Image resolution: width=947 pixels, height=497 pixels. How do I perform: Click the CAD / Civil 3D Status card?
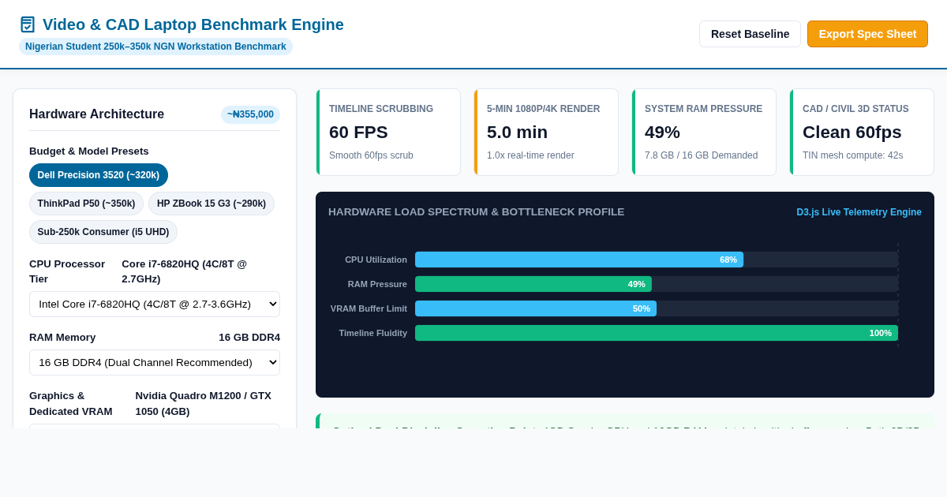point(862,132)
